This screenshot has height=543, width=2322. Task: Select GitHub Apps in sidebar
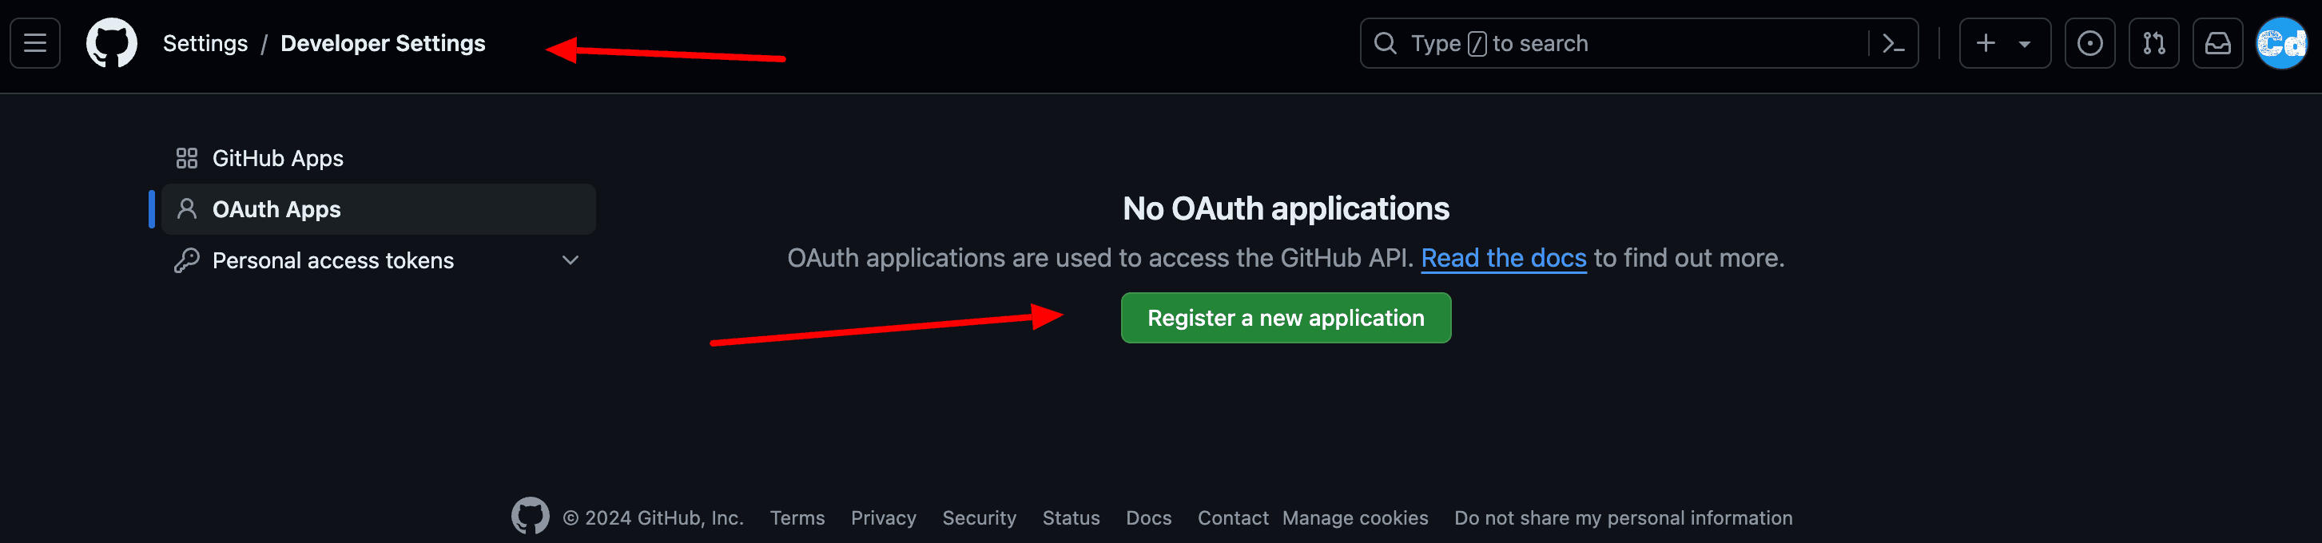277,158
